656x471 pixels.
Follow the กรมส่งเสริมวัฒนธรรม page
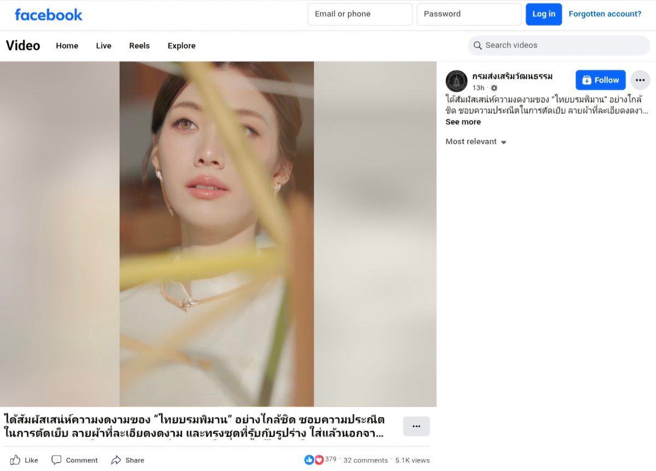pos(600,80)
